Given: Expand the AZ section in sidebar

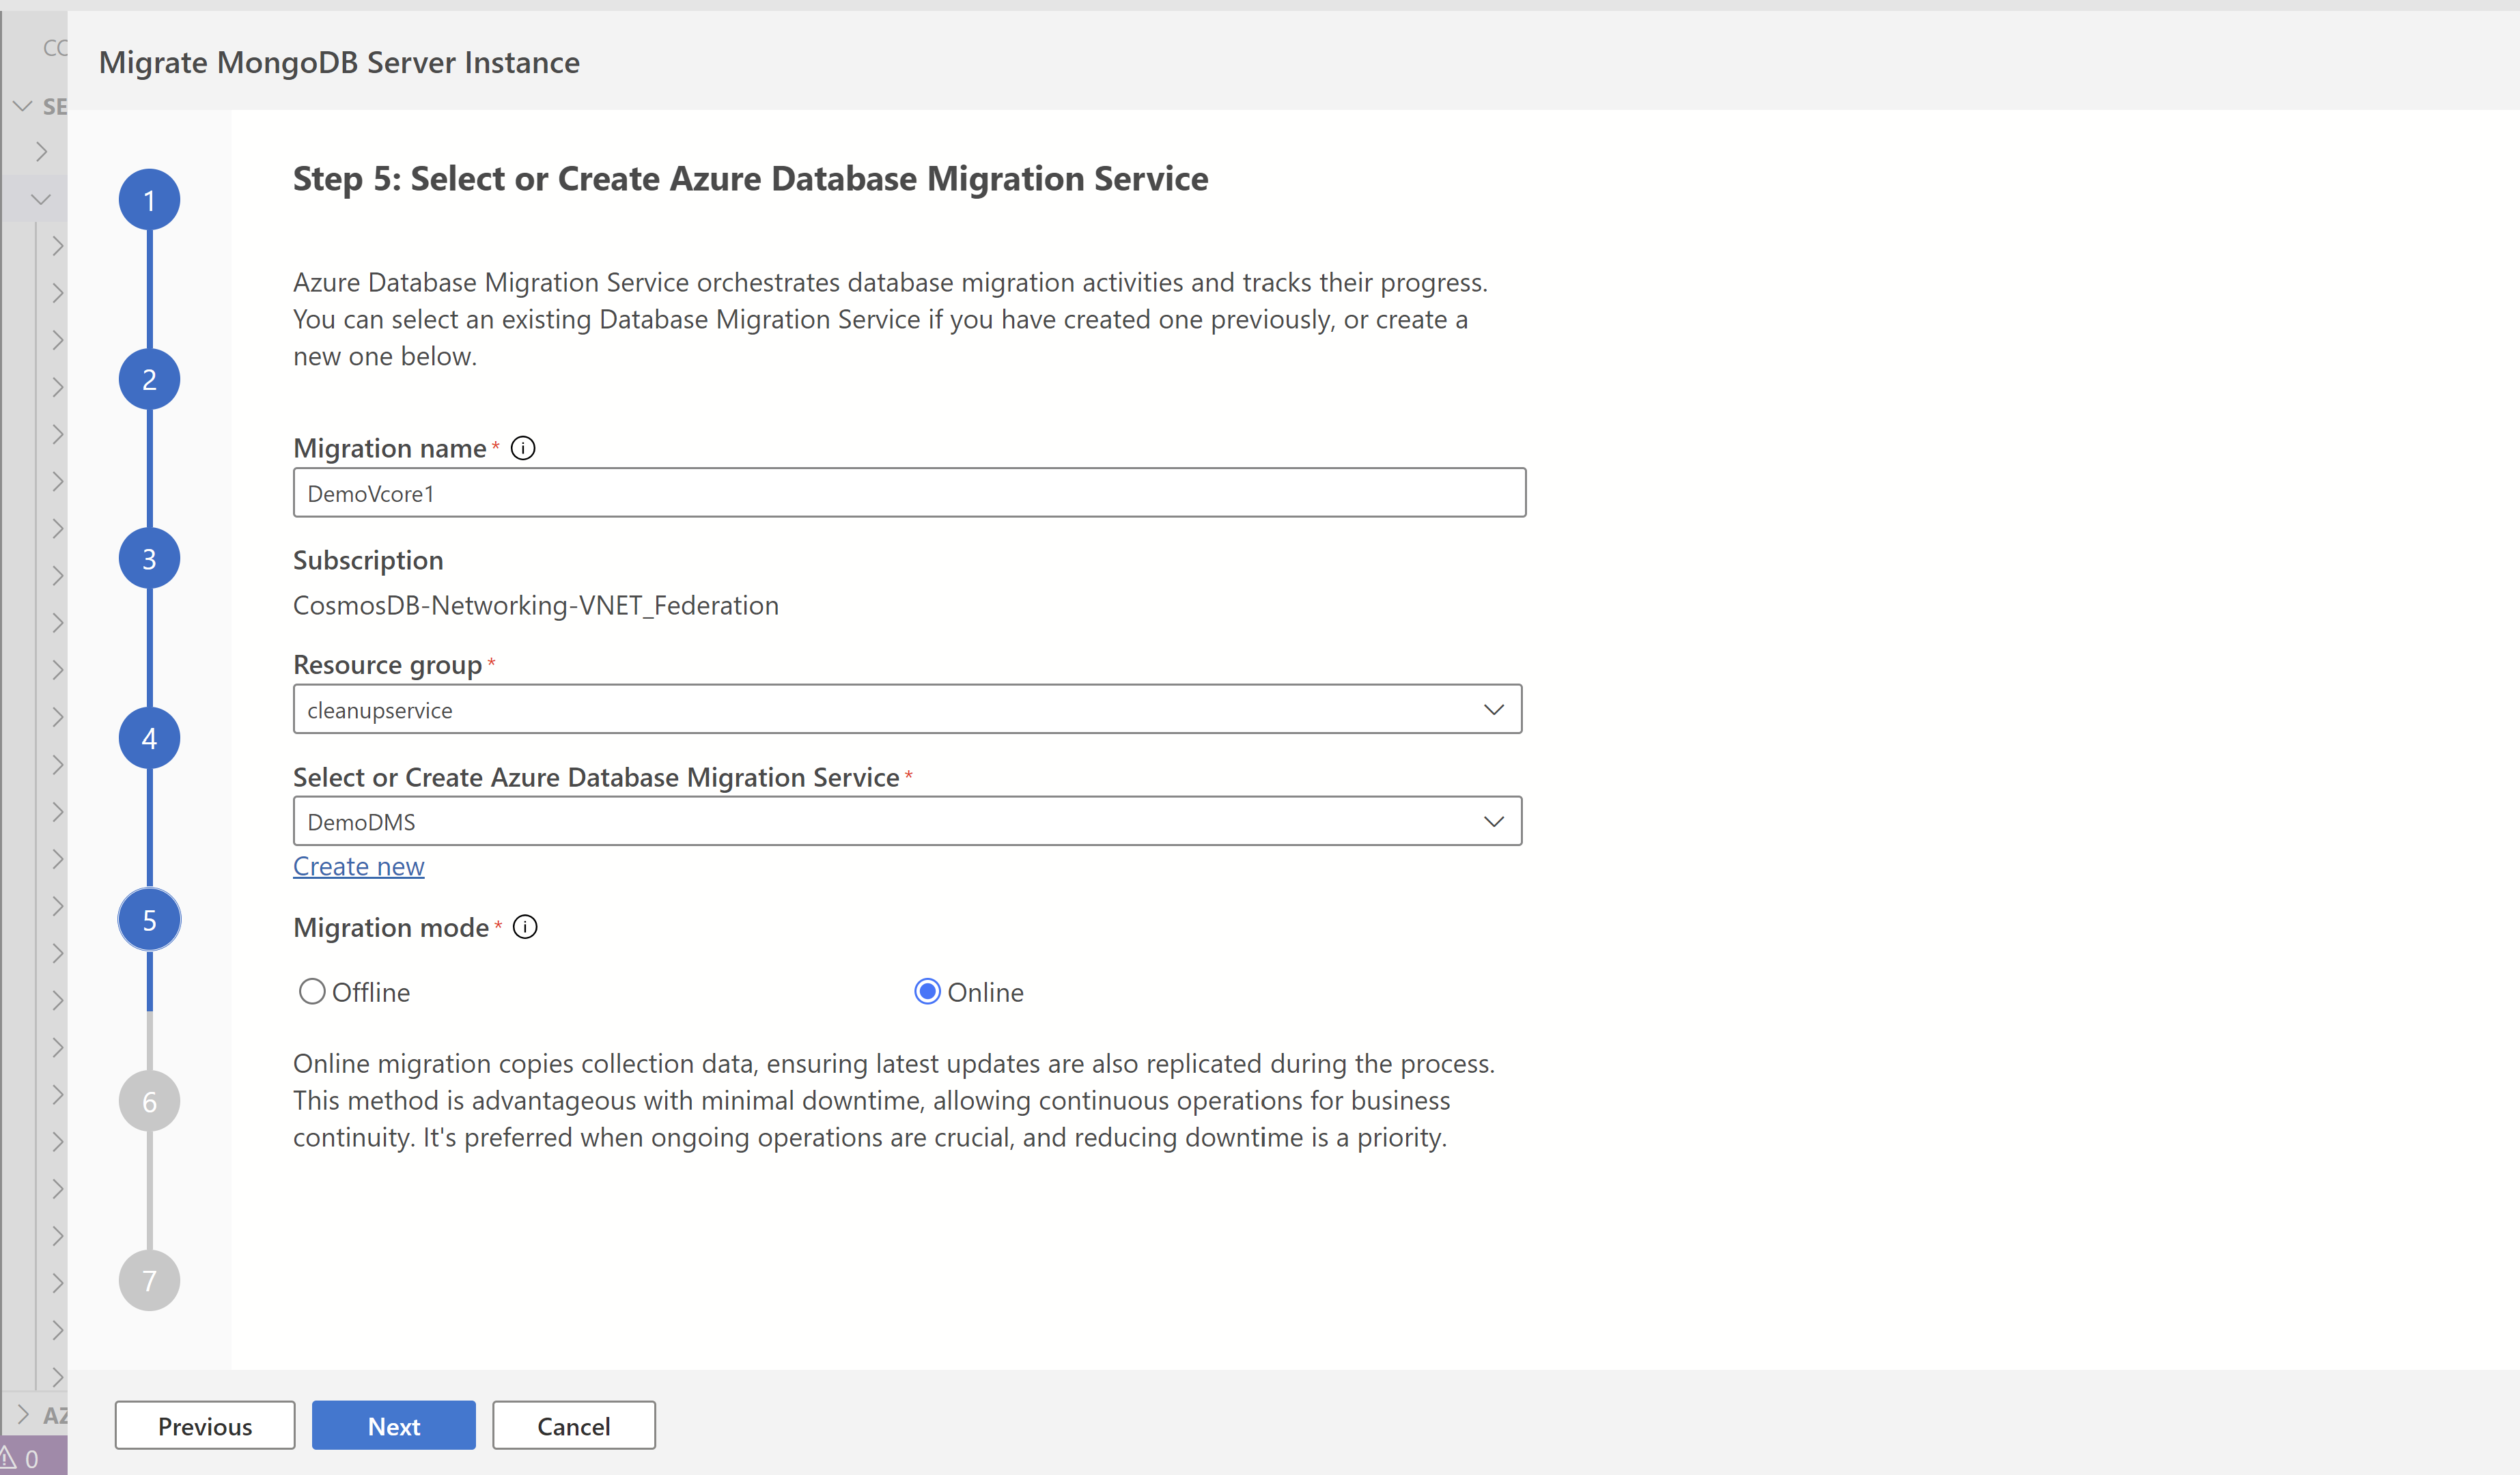Looking at the screenshot, I should click(x=24, y=1414).
